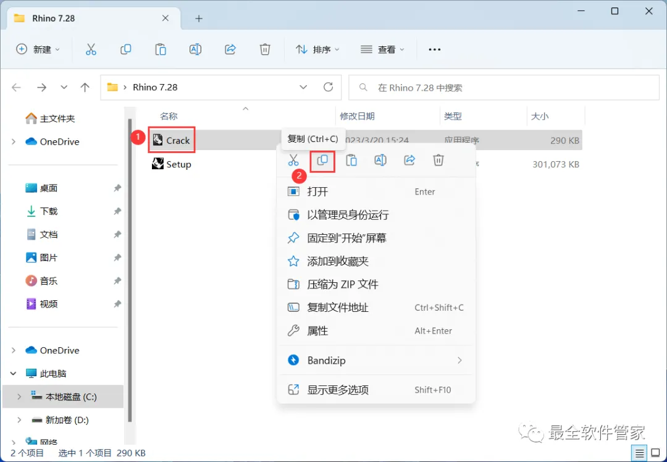
Task: Switch to details view in the status bar
Action: point(639,453)
